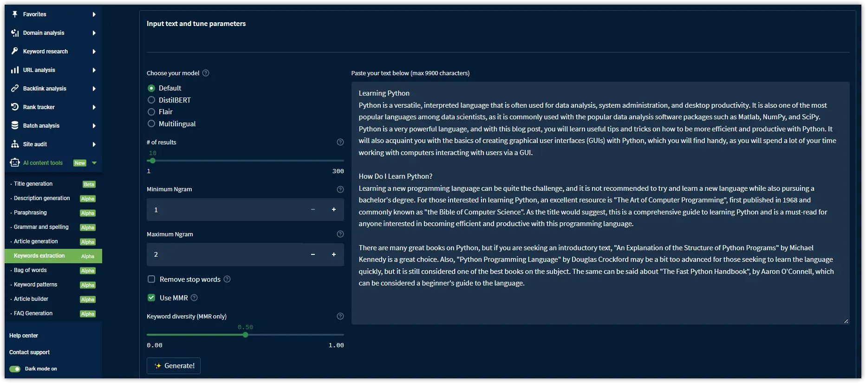The width and height of the screenshot is (866, 383).
Task: Click the Generate! button
Action: pos(174,366)
